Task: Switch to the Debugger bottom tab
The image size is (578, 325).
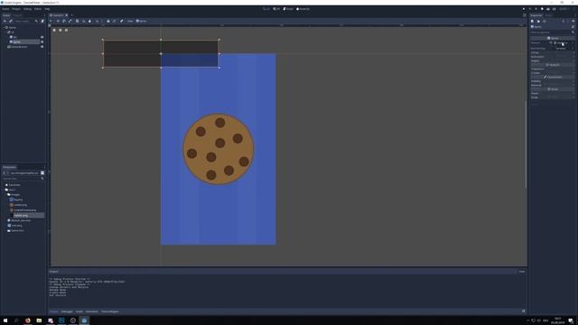Action: [67, 311]
